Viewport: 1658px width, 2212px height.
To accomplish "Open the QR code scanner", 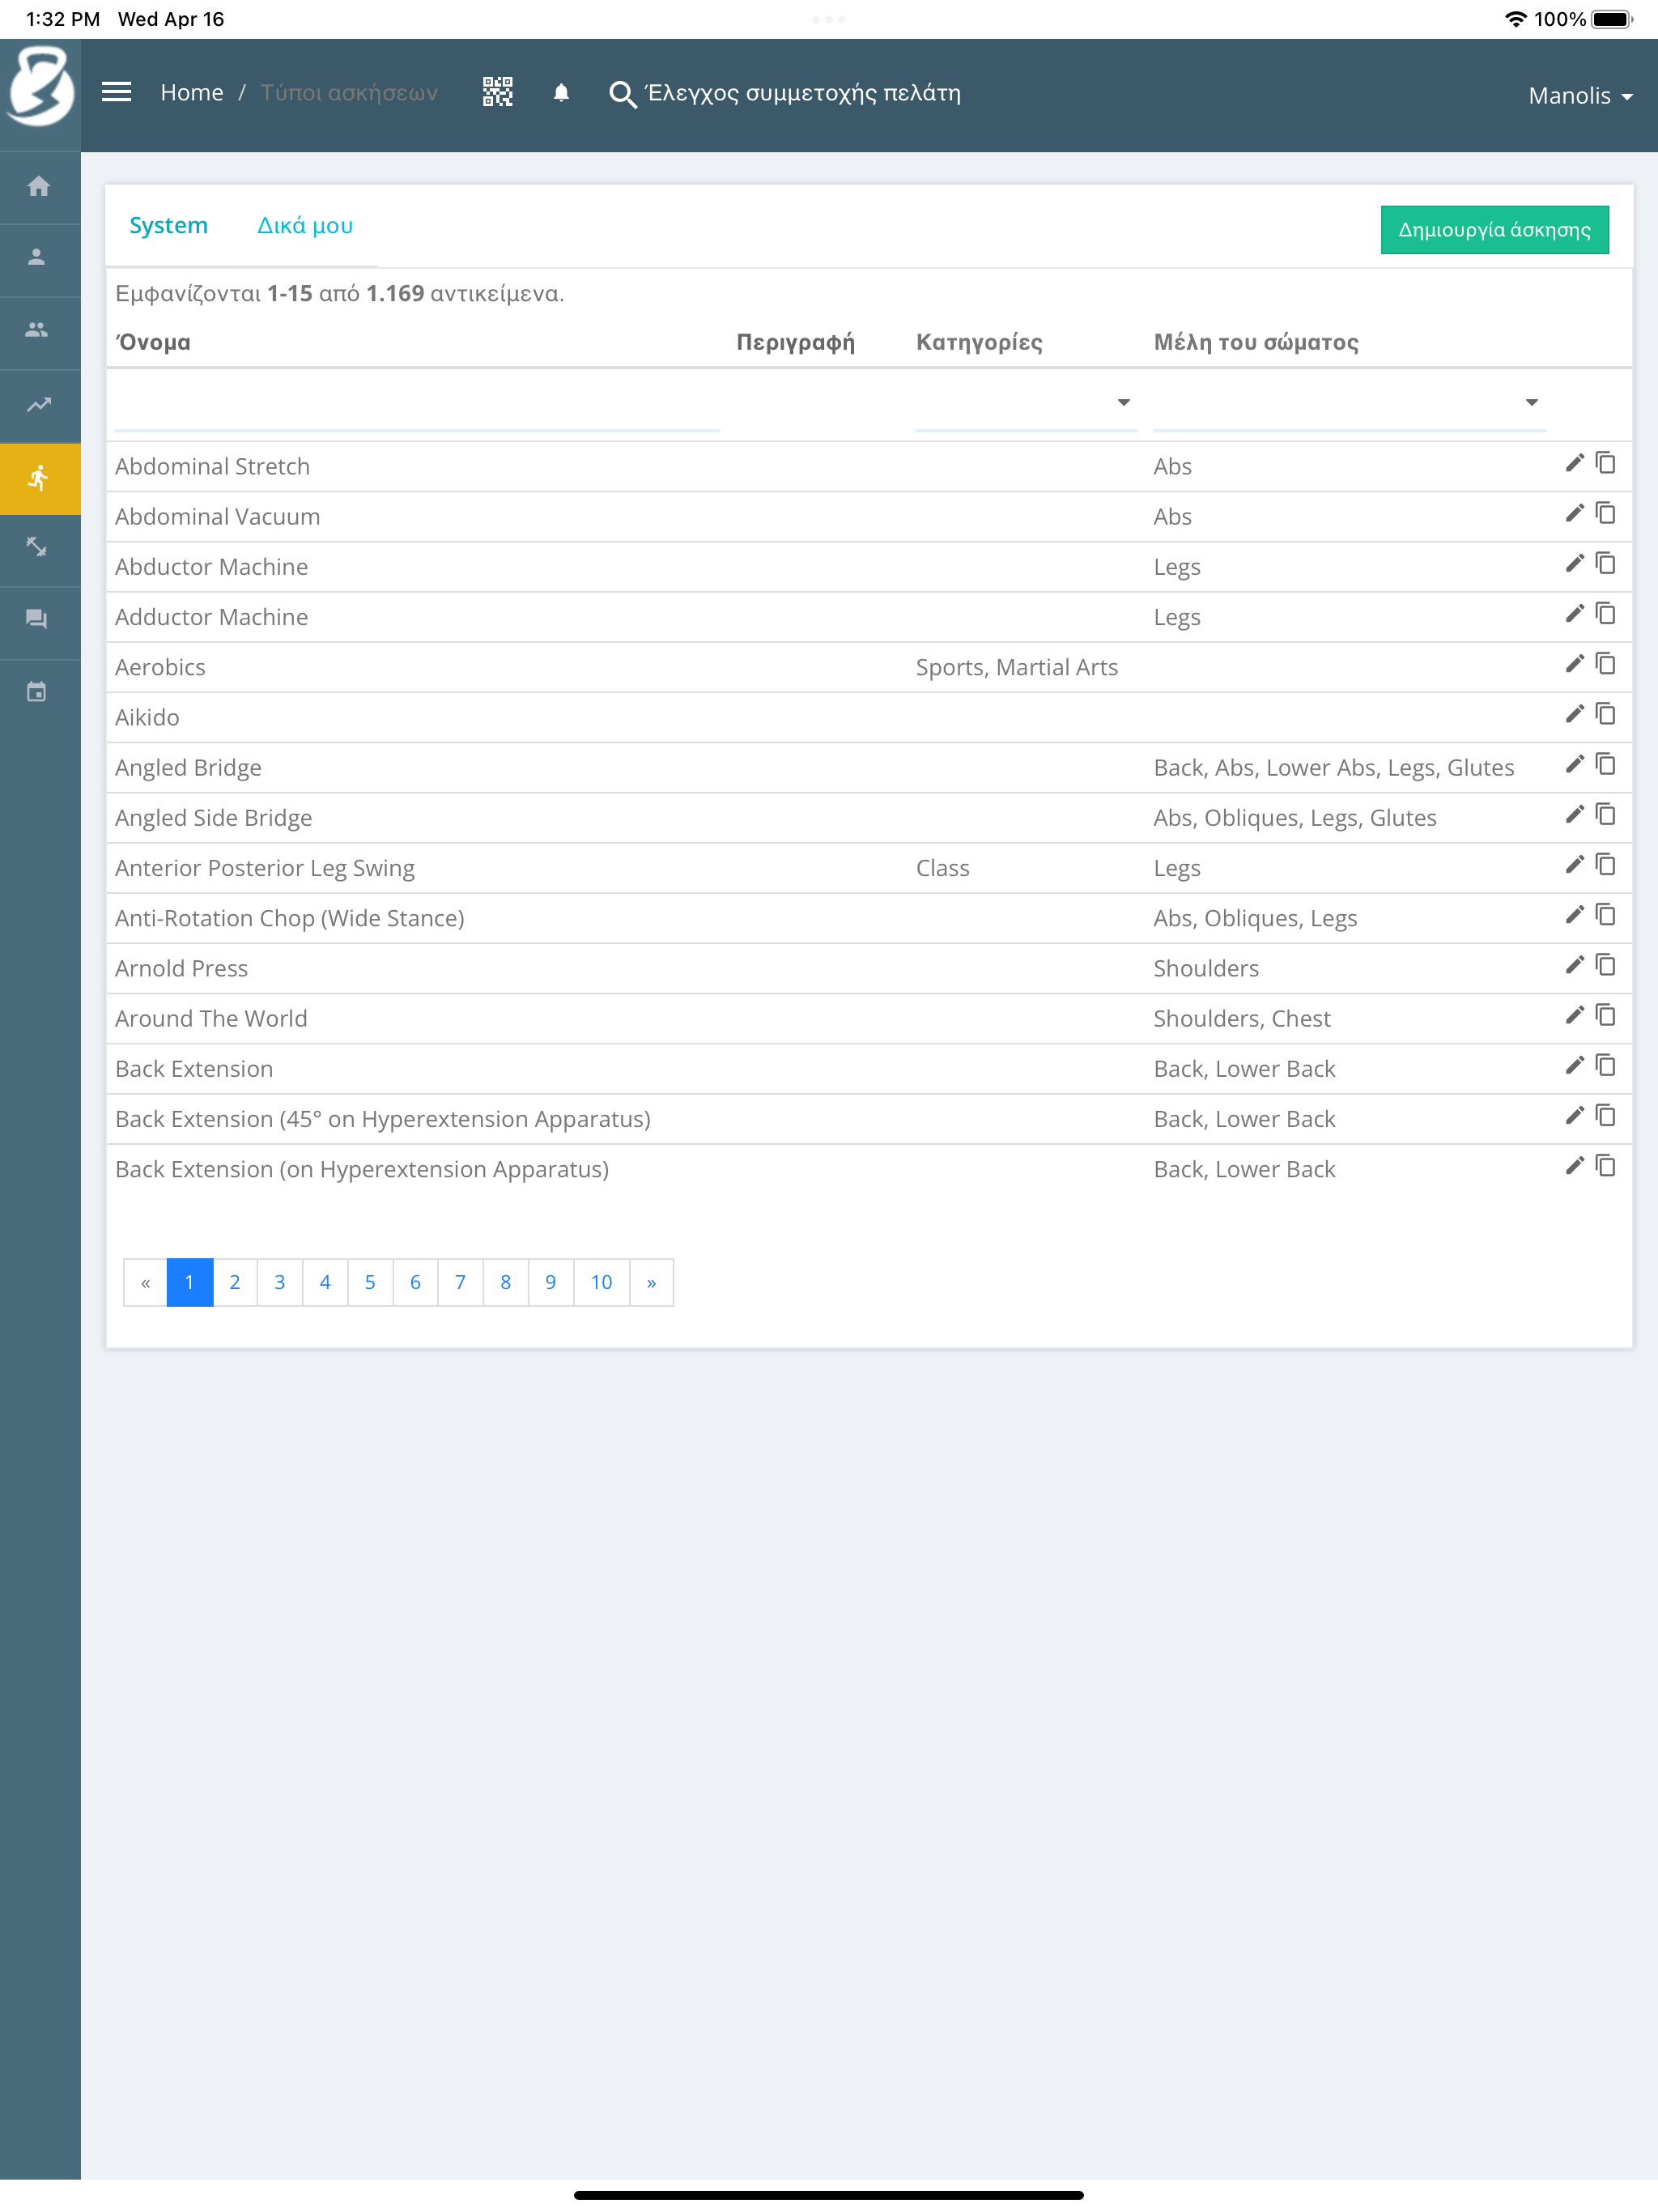I will 497,92.
